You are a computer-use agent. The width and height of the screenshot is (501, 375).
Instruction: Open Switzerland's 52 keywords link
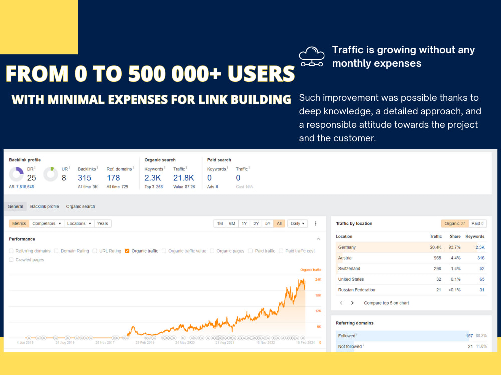coord(482,269)
